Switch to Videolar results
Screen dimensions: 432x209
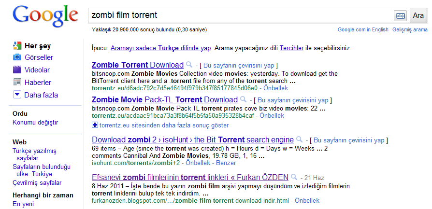click(x=37, y=70)
